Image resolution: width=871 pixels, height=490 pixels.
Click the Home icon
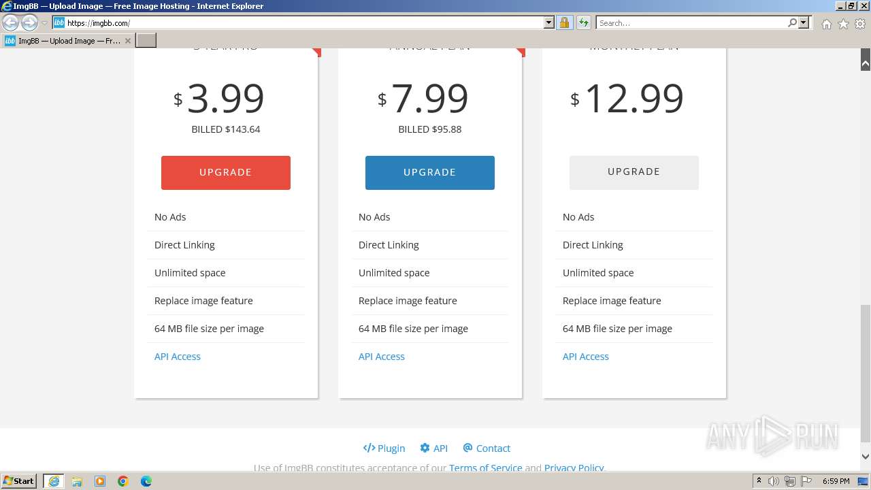pos(826,24)
